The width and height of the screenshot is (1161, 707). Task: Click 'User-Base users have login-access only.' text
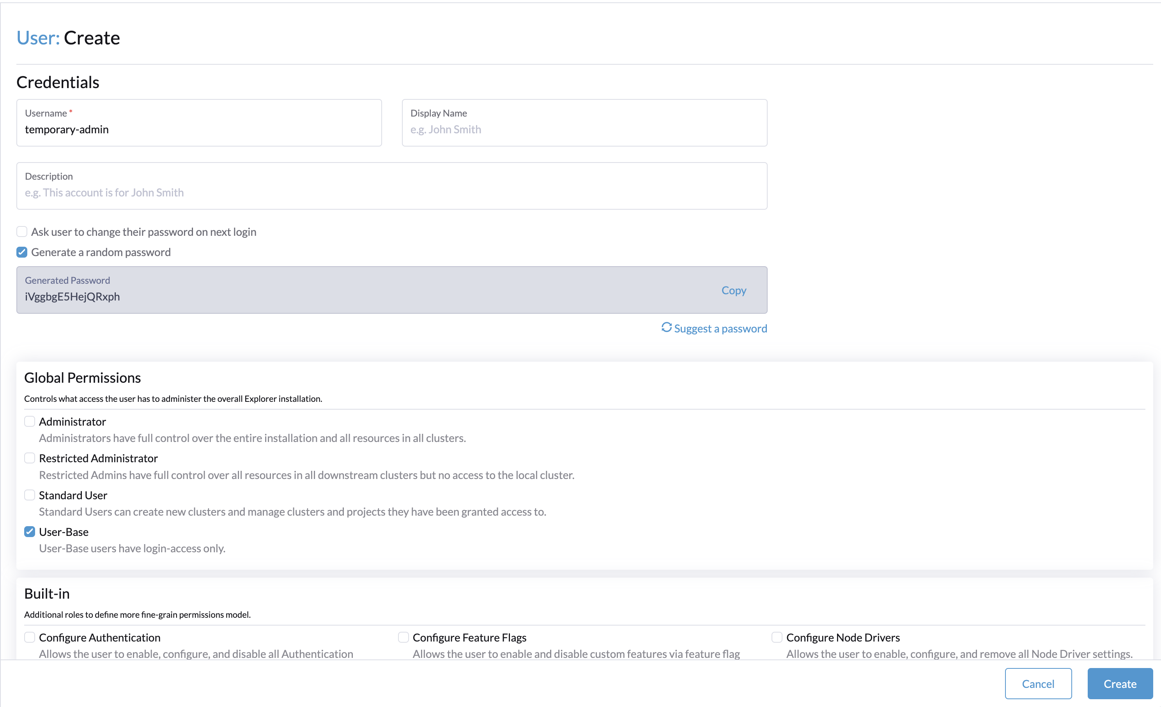(133, 548)
